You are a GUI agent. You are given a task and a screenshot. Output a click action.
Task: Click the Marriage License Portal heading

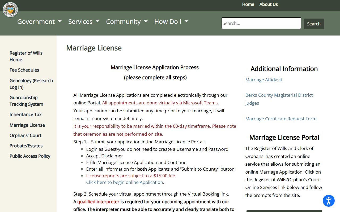pos(284,138)
